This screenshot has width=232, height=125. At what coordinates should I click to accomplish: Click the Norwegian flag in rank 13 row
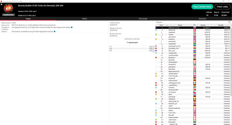click(195, 55)
